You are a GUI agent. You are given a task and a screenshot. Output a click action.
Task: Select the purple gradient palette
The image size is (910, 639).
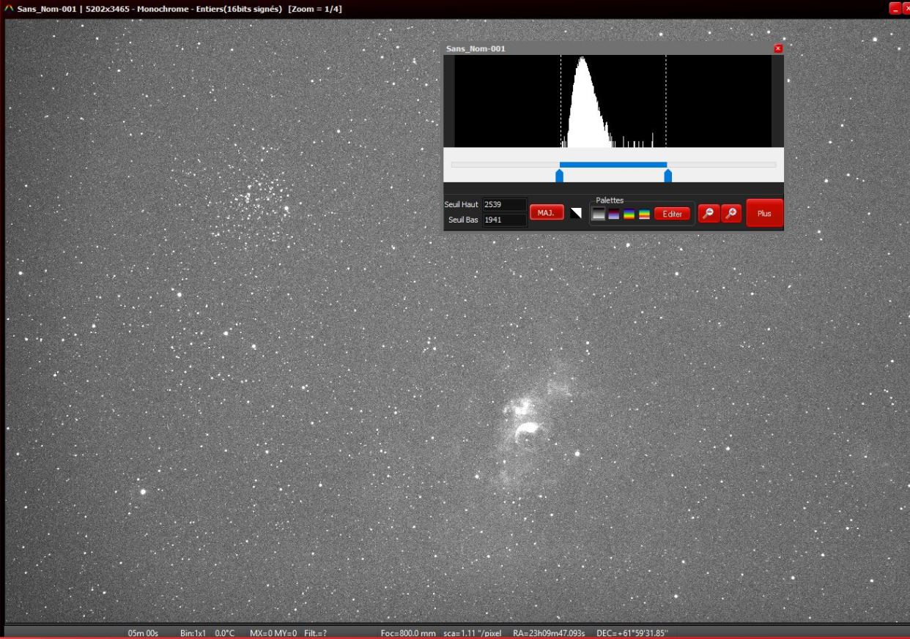point(614,214)
